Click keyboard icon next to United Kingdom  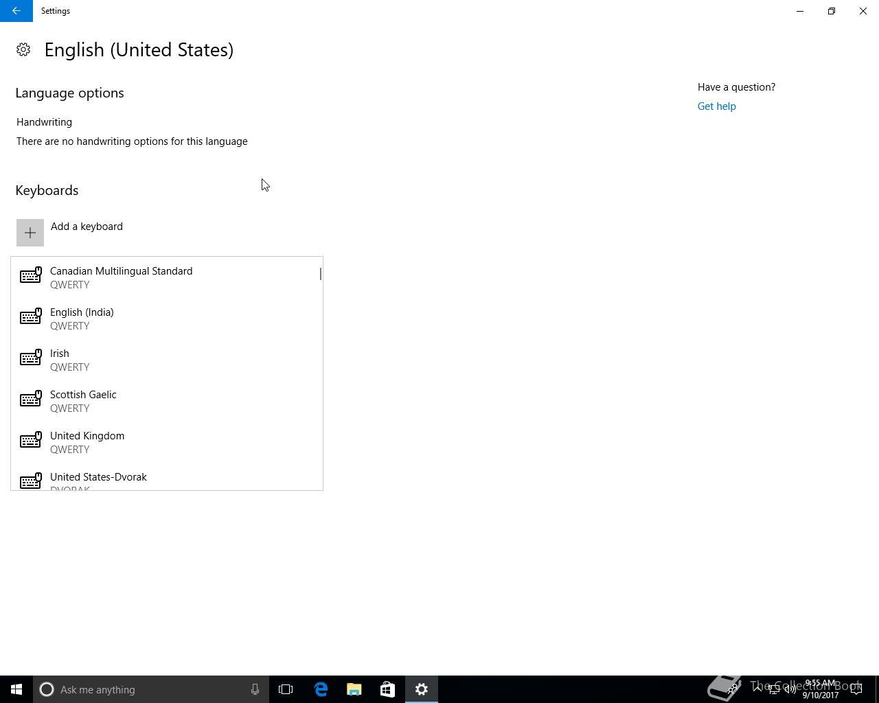pos(31,440)
